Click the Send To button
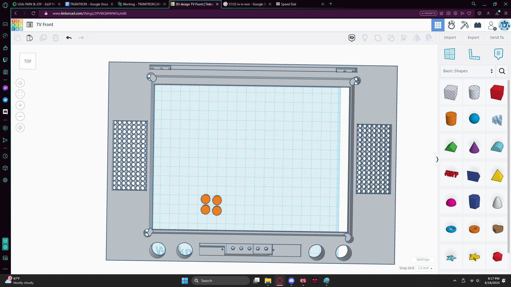The image size is (511, 287). pyautogui.click(x=497, y=37)
